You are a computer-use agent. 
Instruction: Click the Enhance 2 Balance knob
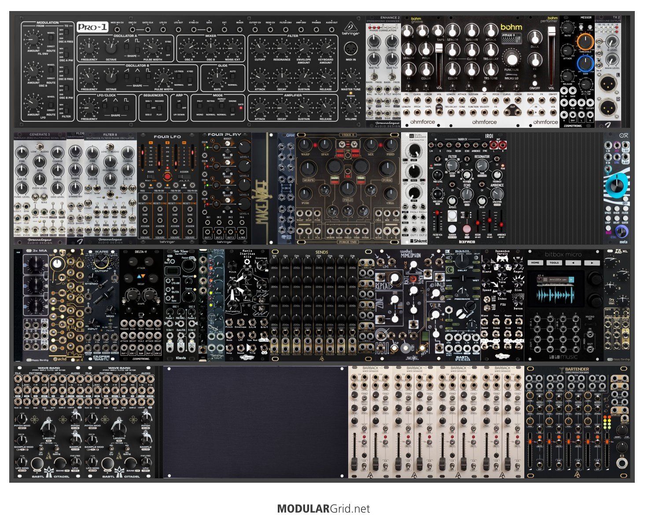pos(374,41)
